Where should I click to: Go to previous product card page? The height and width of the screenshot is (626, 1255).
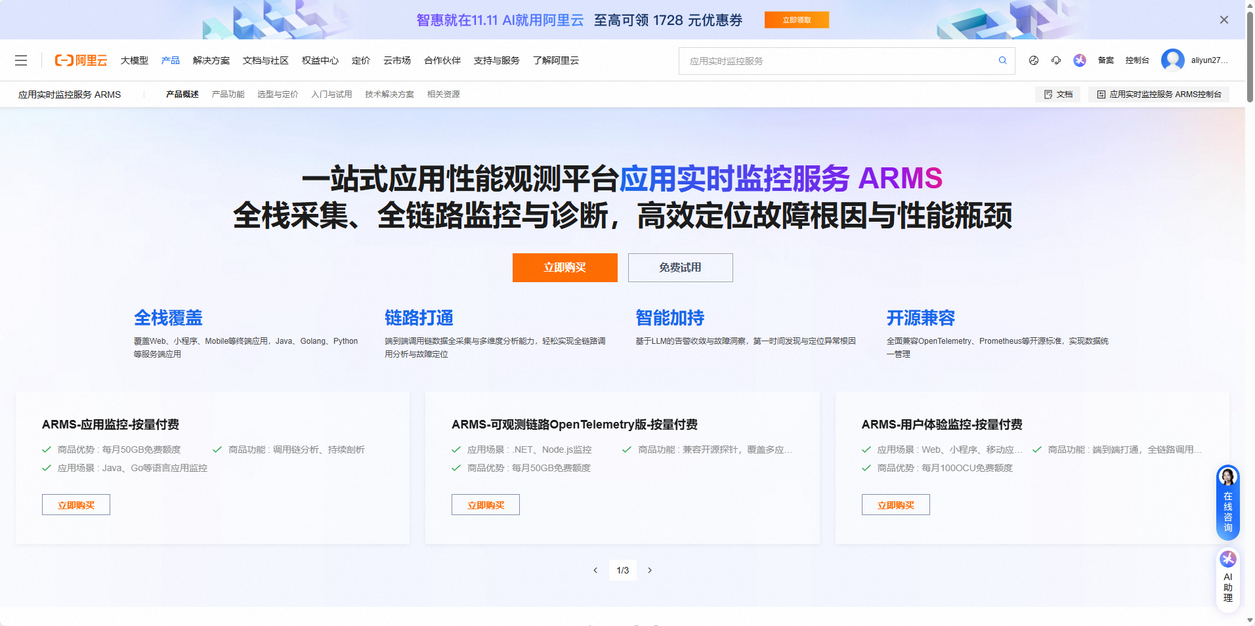[x=595, y=570]
